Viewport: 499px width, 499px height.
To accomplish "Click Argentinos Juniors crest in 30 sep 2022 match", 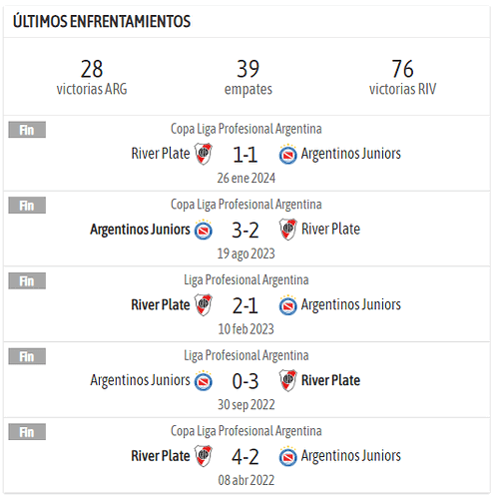I will coord(204,380).
